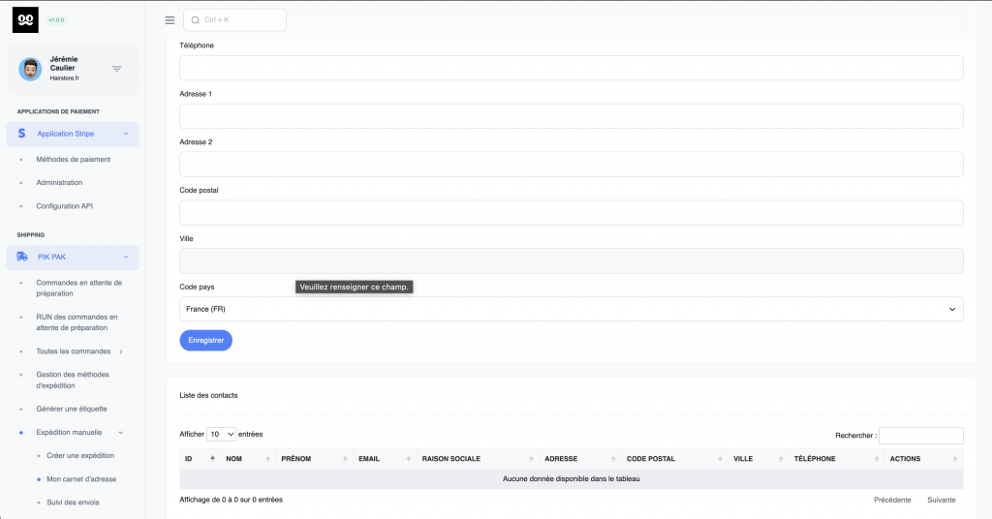Sort the table by the ID column arrow

tap(212, 458)
